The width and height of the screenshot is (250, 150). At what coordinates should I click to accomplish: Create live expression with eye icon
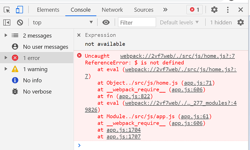tap(106, 22)
